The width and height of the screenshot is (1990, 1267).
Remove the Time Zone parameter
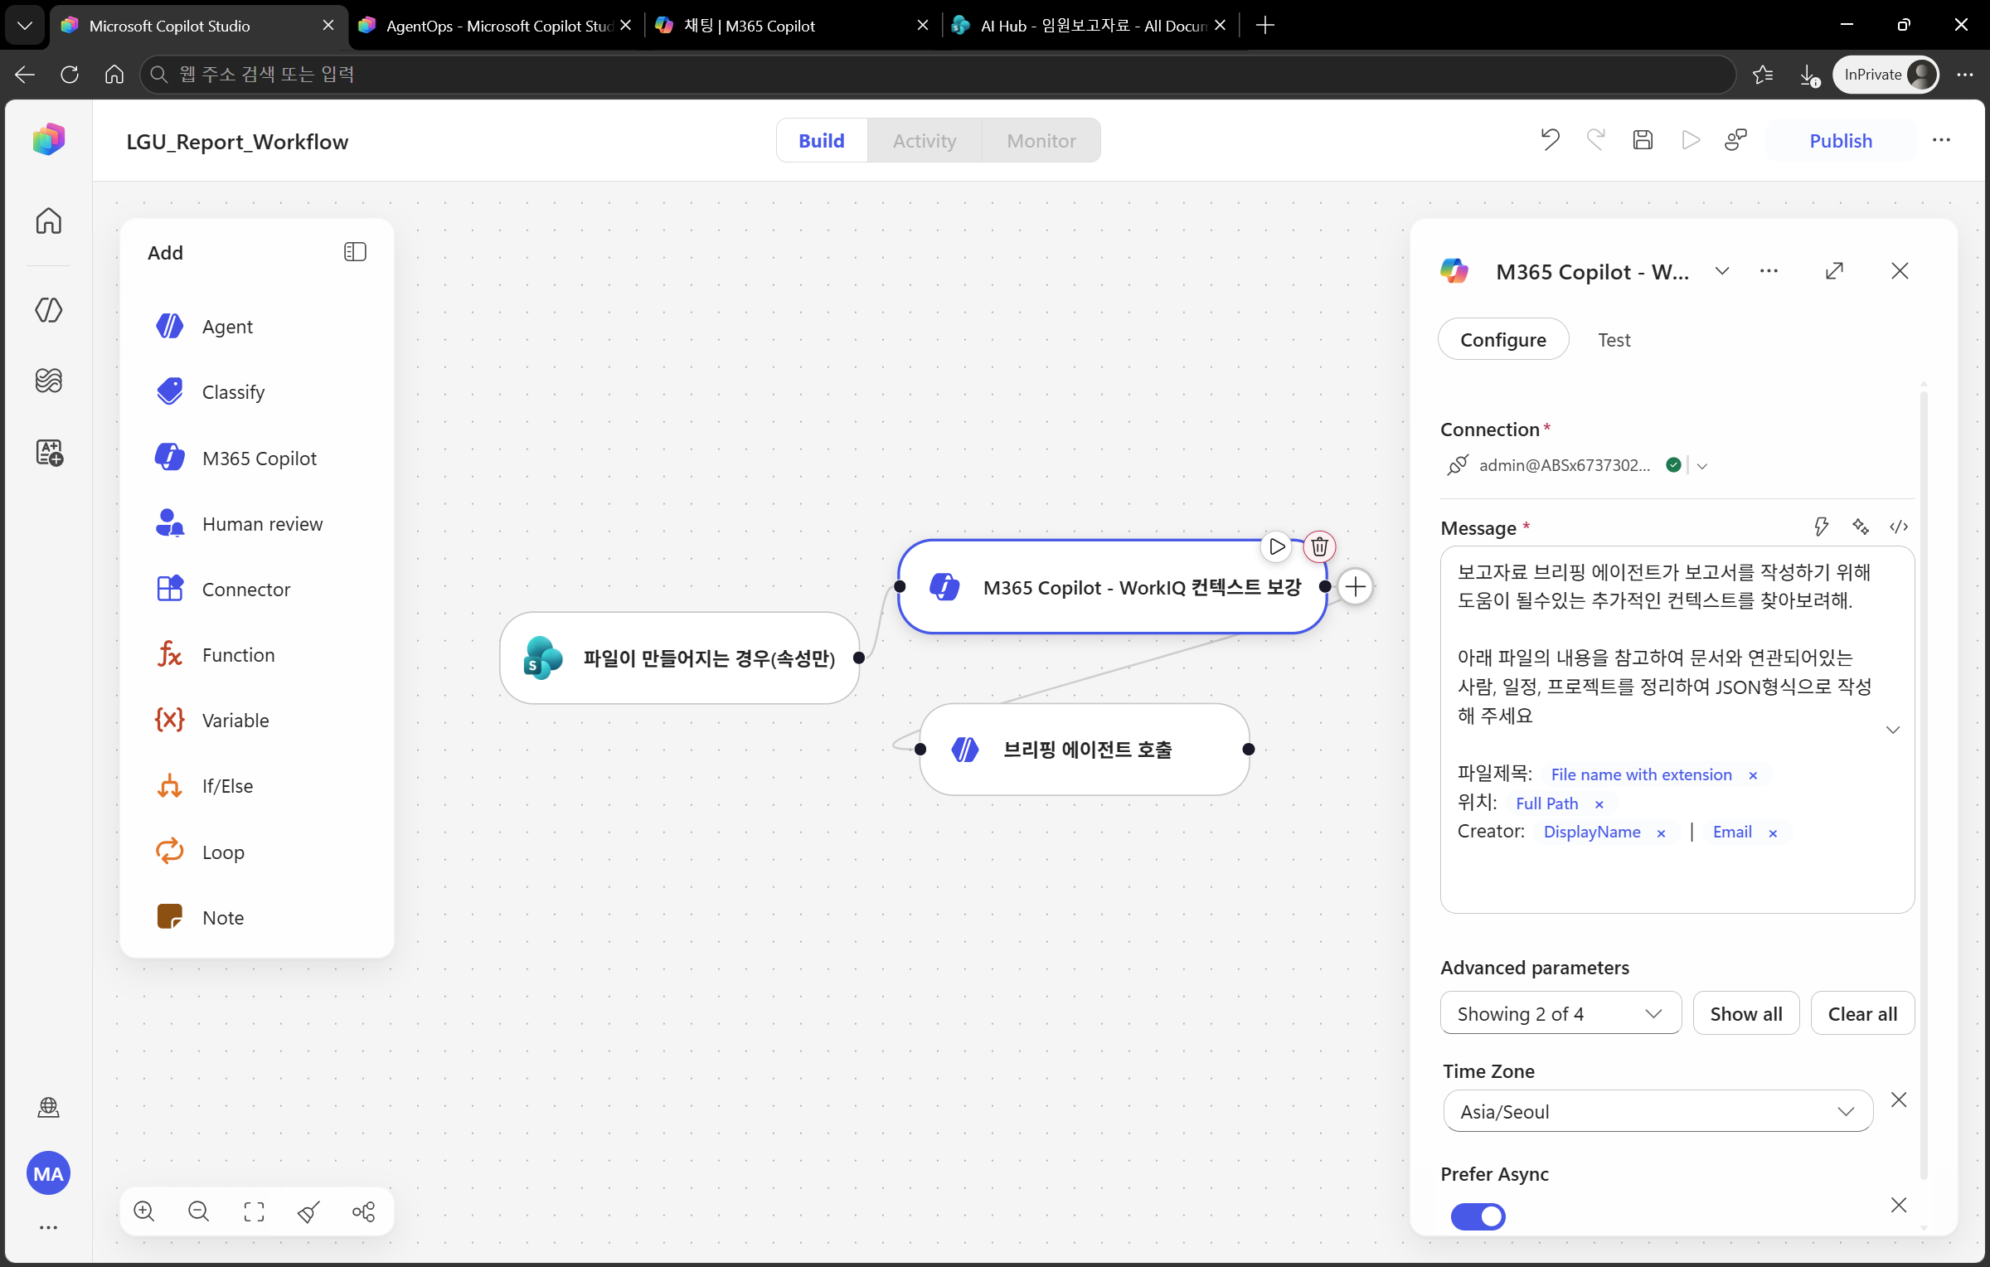(1899, 1100)
